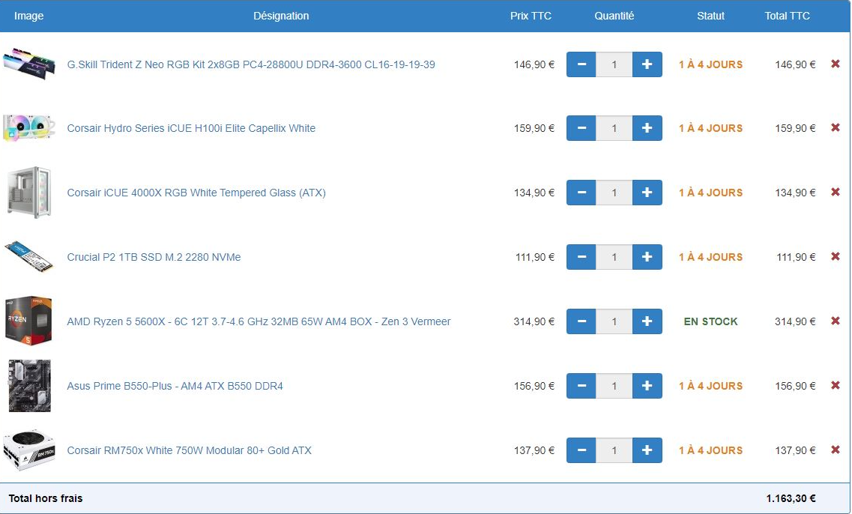Increase quantity of Corsair iCUE 4000X
Image resolution: width=852 pixels, height=514 pixels.
click(x=647, y=193)
